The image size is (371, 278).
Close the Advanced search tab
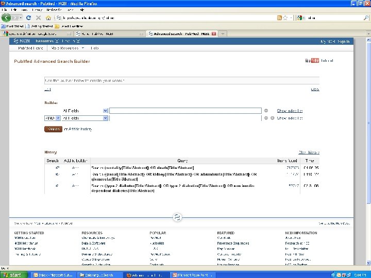pos(214,34)
